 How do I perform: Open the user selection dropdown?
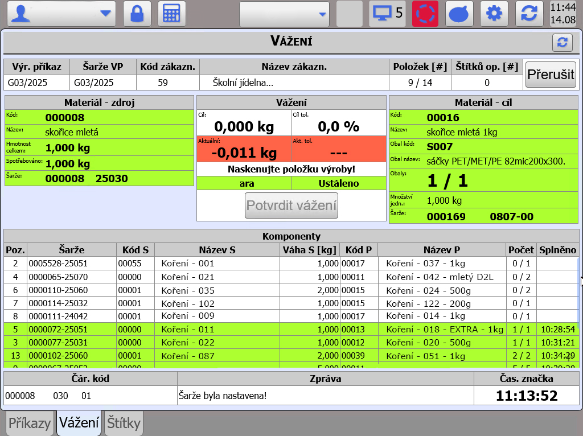pyautogui.click(x=61, y=14)
